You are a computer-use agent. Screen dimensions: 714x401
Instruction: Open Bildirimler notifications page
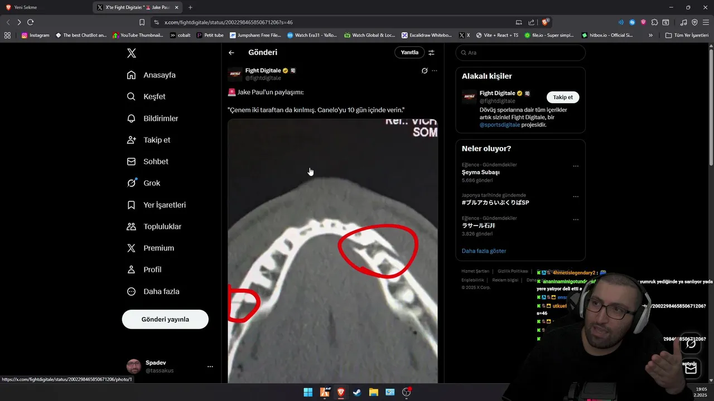click(x=152, y=118)
